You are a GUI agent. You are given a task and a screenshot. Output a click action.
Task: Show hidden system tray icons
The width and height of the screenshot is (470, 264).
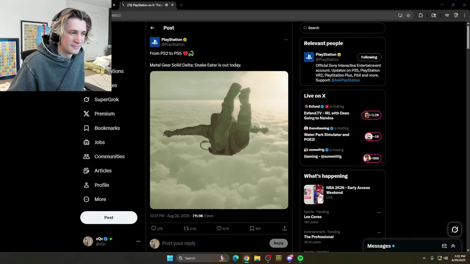point(424,258)
